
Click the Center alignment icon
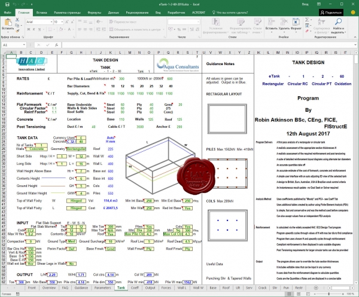85,29
